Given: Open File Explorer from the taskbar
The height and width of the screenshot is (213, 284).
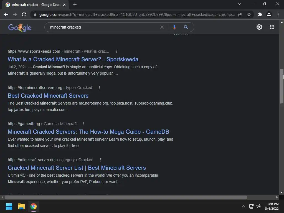Looking at the screenshot, I should pos(21,206).
